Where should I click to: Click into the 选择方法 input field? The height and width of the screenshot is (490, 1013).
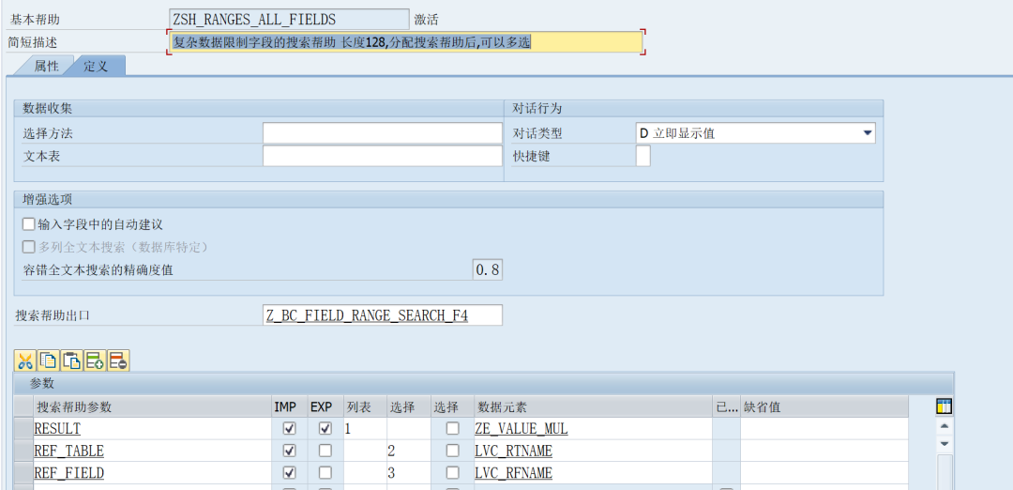[383, 134]
